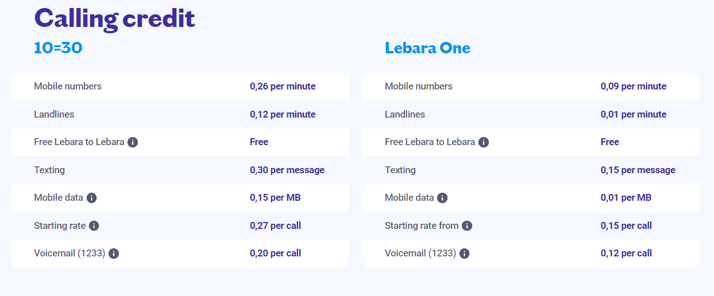
Task: Open Mobile data info icon in 10=30 plan
Action: coord(91,198)
